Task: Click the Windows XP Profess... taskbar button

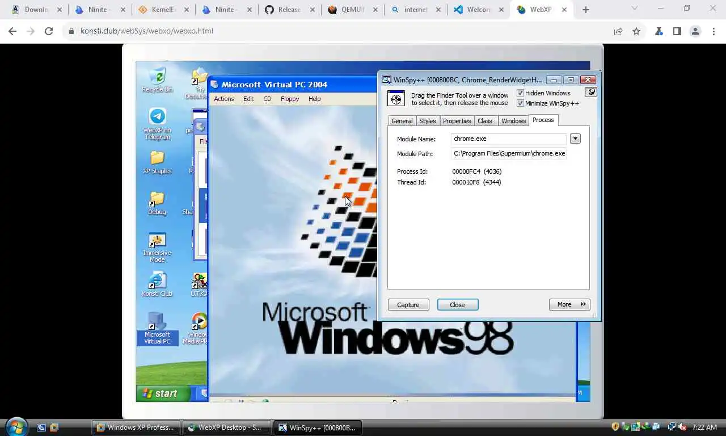Action: (x=136, y=427)
